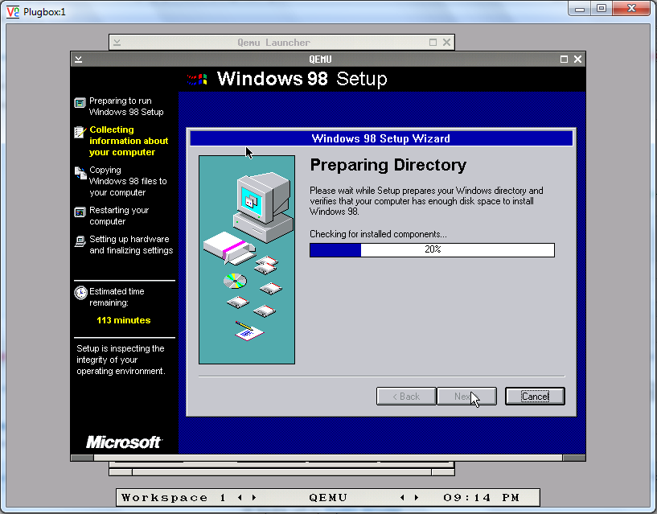Maximize the Qemu Launcher window

pyautogui.click(x=433, y=43)
